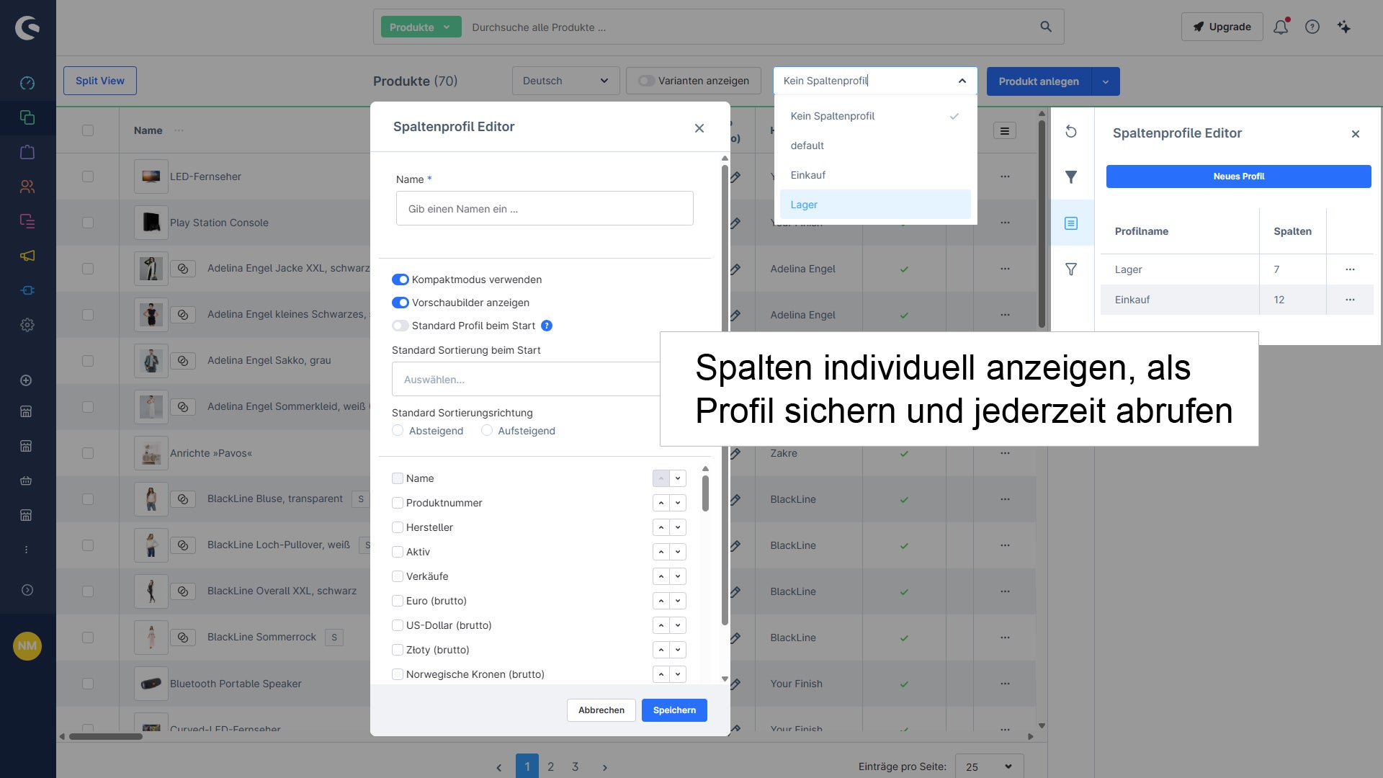Open the Produkt anlegen arrow dropdown
This screenshot has height=778, width=1383.
point(1106,81)
